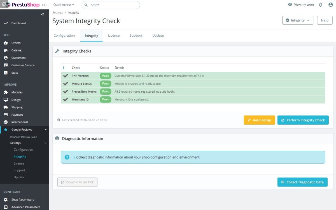Open the user profile avatar icon
The image size is (336, 210).
[330, 5]
